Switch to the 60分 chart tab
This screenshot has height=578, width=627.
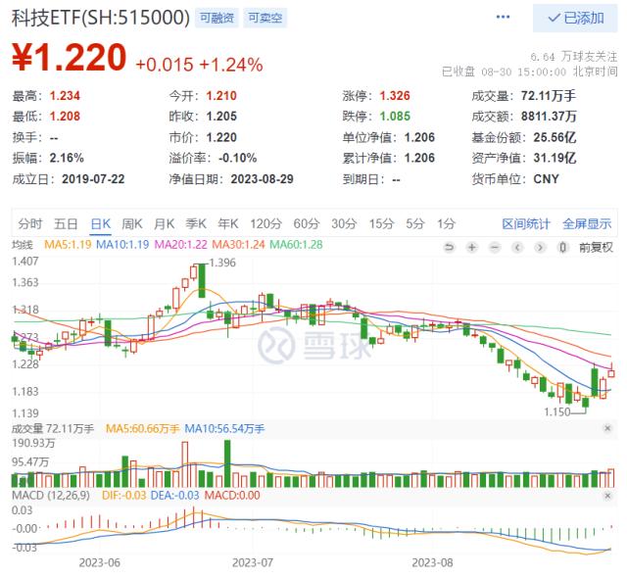[x=307, y=223]
